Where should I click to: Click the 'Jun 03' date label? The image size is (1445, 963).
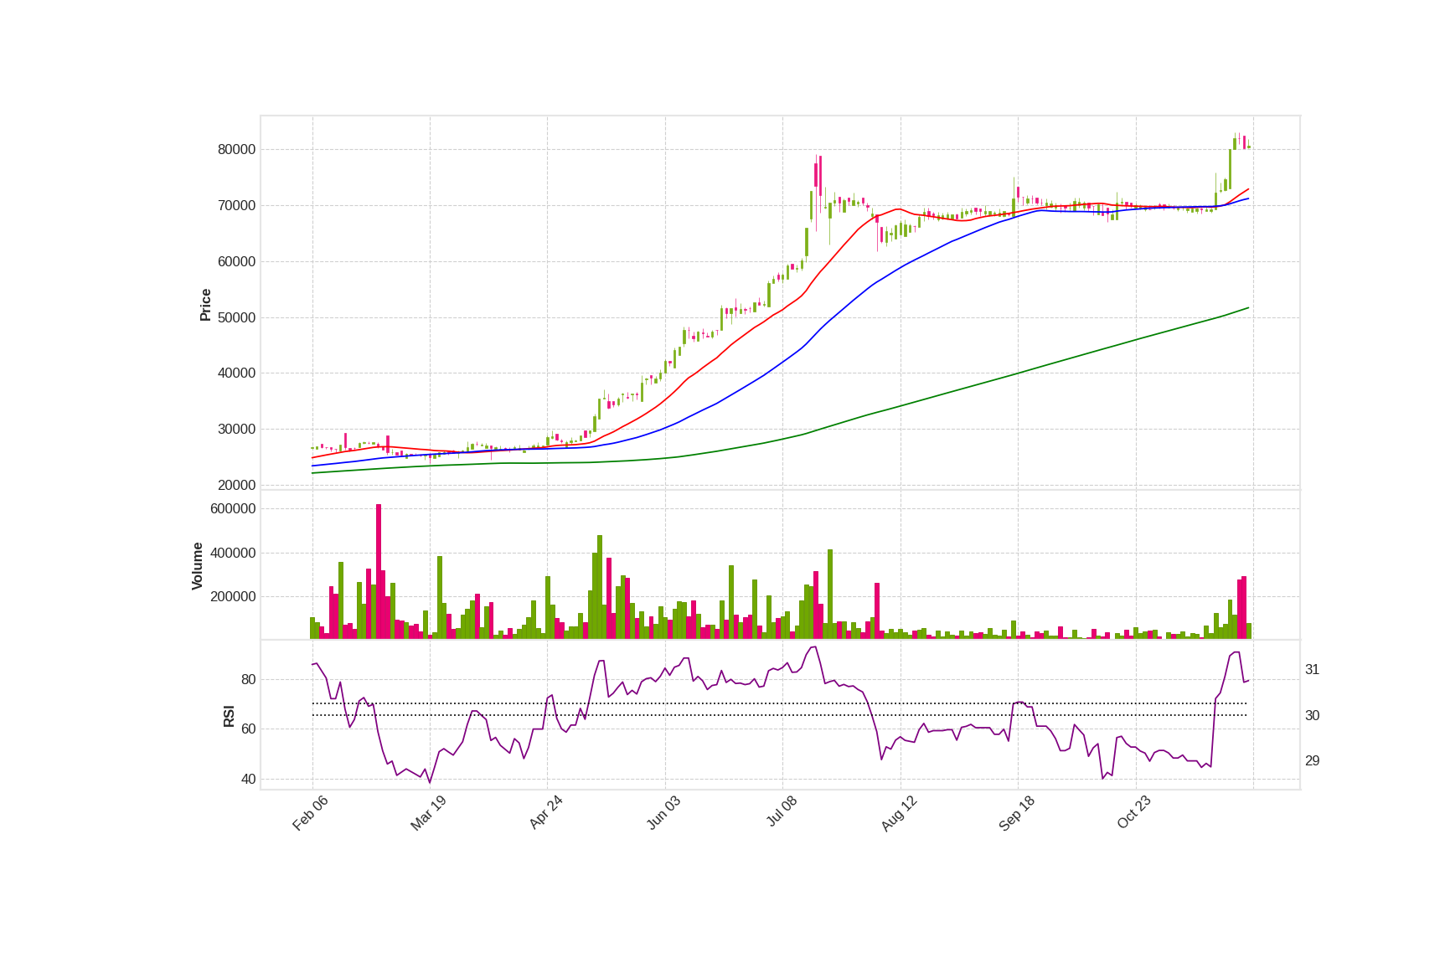tap(663, 813)
